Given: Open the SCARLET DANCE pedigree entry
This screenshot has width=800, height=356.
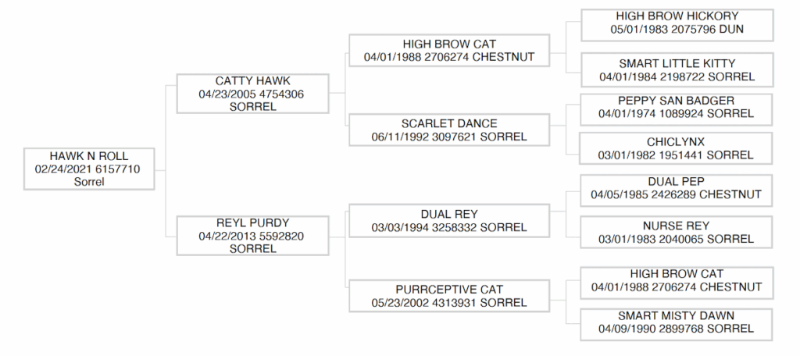Looking at the screenshot, I should click(x=449, y=123).
